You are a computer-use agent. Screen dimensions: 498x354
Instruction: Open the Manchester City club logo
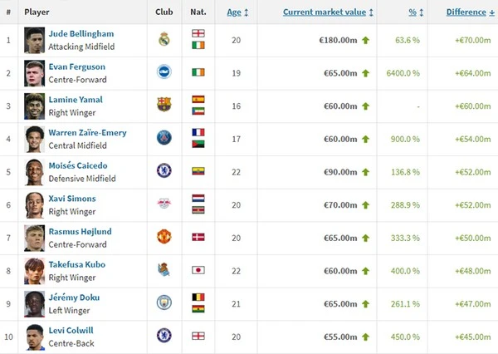[164, 302]
